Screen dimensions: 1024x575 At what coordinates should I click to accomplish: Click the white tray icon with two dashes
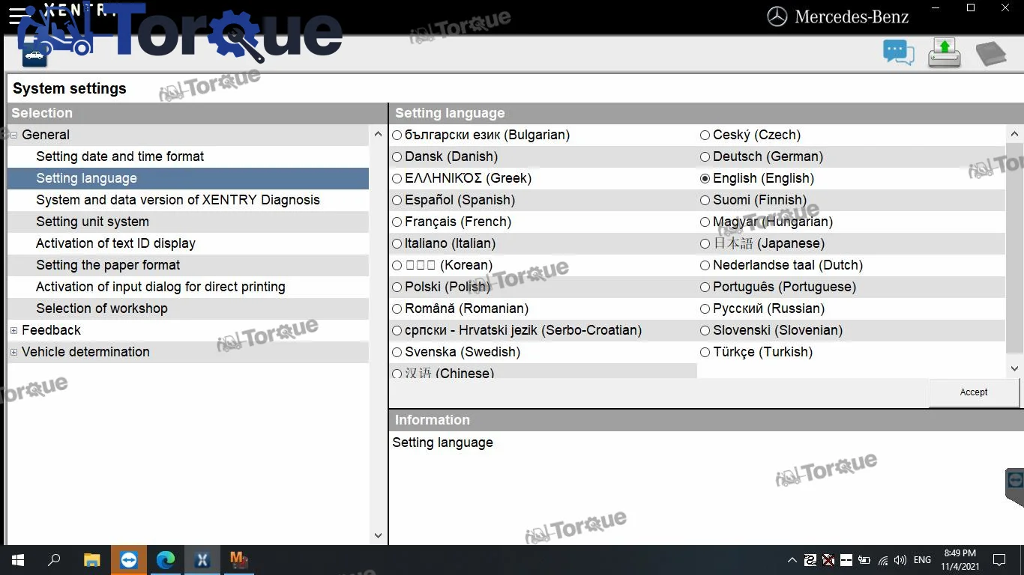point(846,560)
